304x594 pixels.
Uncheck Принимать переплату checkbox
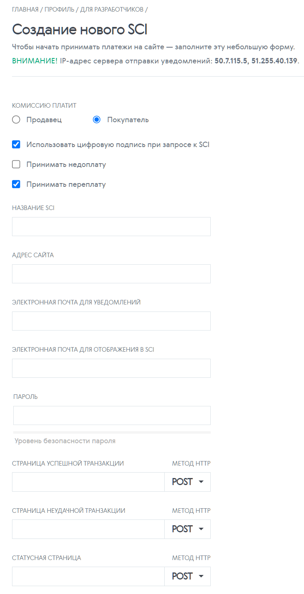click(16, 184)
